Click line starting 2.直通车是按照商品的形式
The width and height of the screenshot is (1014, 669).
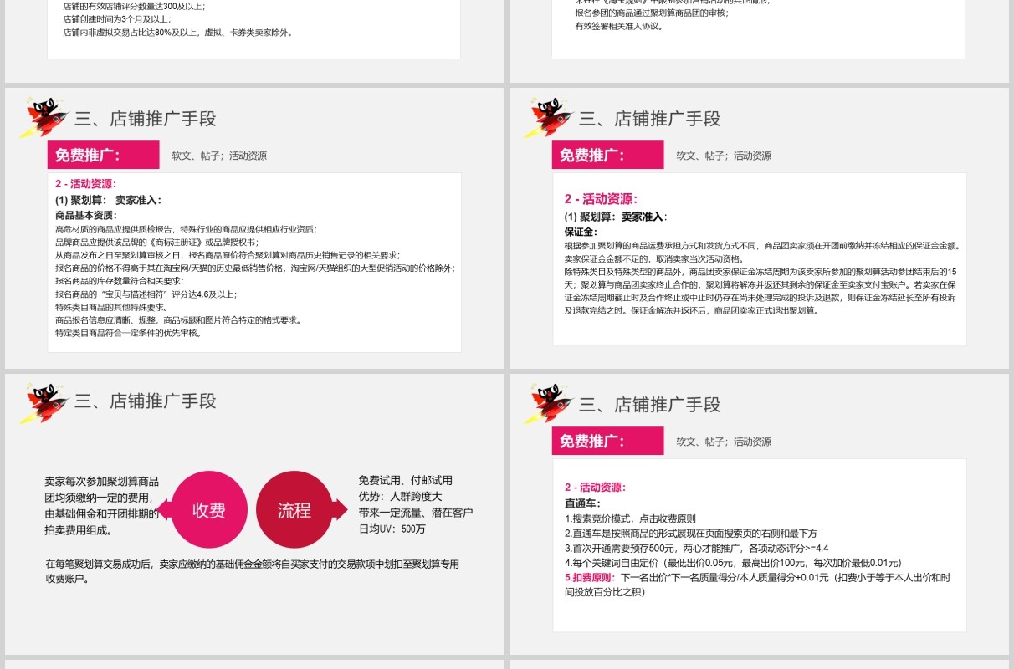(691, 534)
